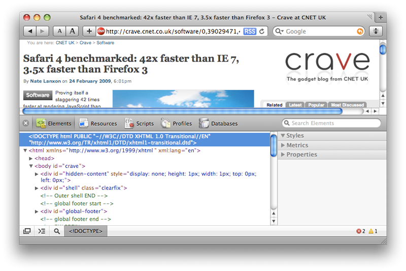This screenshot has height=271, width=406.
Task: Open the Google search magnifier menu
Action: point(280,32)
